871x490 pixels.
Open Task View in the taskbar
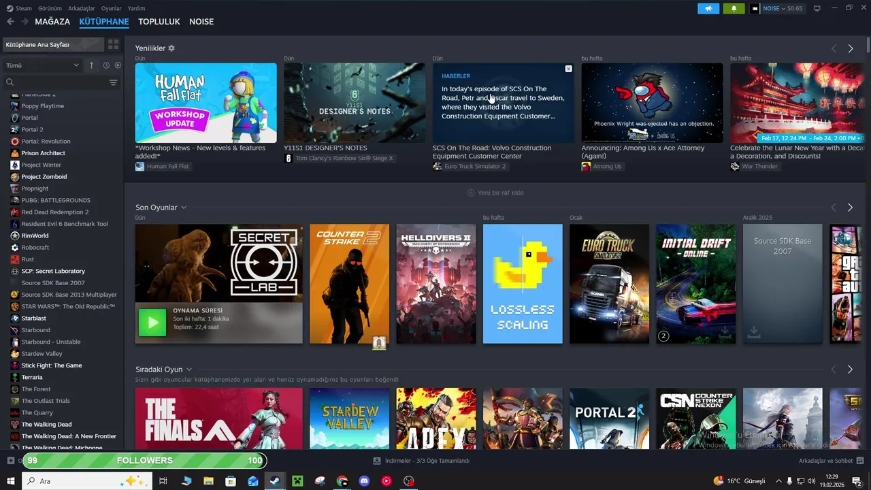coord(163,481)
